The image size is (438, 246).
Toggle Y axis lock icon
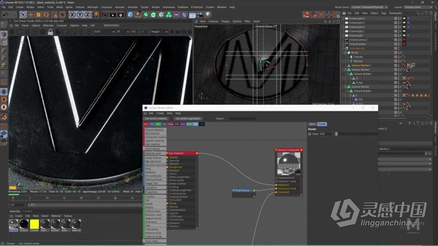coord(80,15)
